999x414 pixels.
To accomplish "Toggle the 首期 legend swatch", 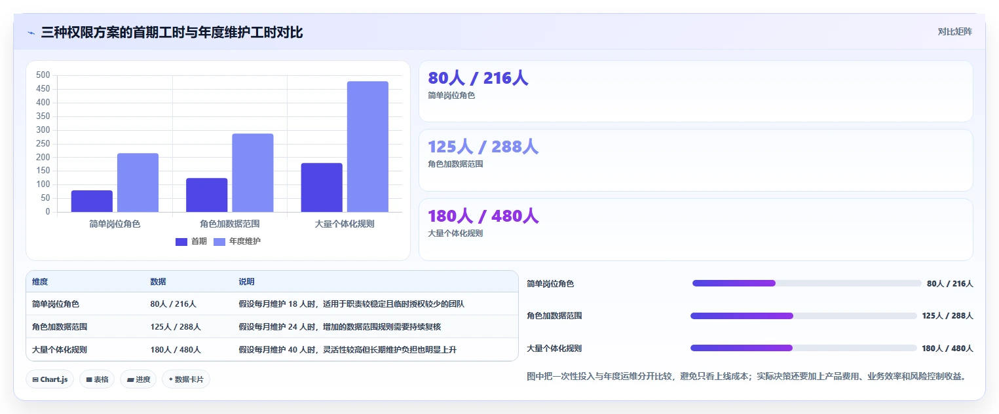I will click(x=181, y=241).
